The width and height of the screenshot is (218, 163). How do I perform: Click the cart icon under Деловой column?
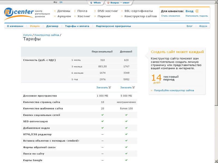134,87
